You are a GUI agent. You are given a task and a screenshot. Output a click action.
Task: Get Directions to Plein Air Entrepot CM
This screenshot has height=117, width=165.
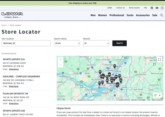(x=14, y=103)
